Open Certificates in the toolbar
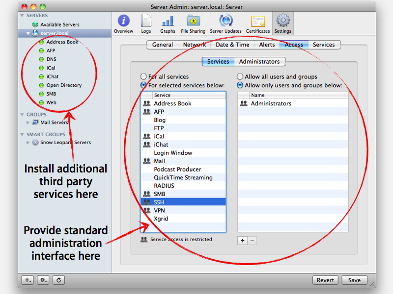The height and width of the screenshot is (294, 393). 258,24
